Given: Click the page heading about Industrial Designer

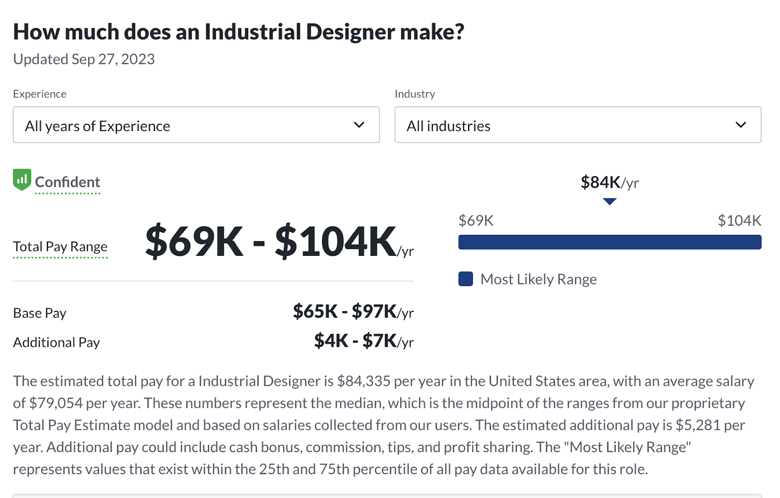Looking at the screenshot, I should [238, 32].
